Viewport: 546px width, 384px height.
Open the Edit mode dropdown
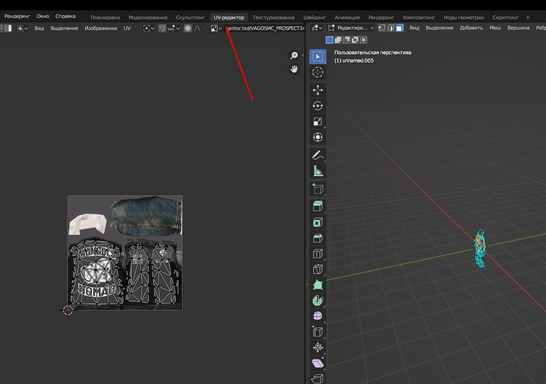coord(351,28)
